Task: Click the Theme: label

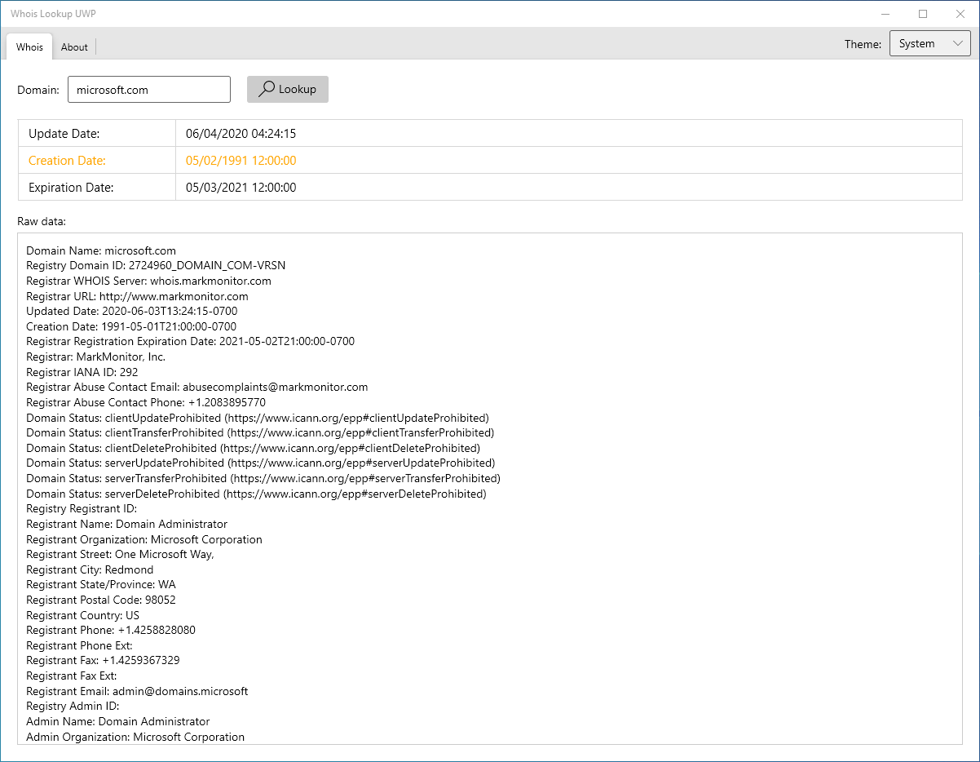Action: [x=863, y=44]
